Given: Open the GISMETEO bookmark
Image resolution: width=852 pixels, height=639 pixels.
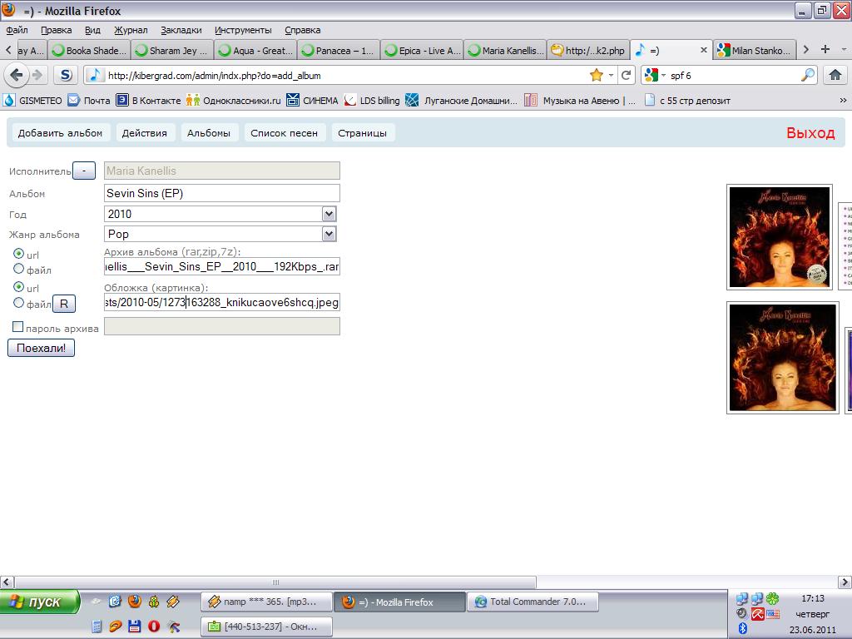Looking at the screenshot, I should click(x=32, y=101).
